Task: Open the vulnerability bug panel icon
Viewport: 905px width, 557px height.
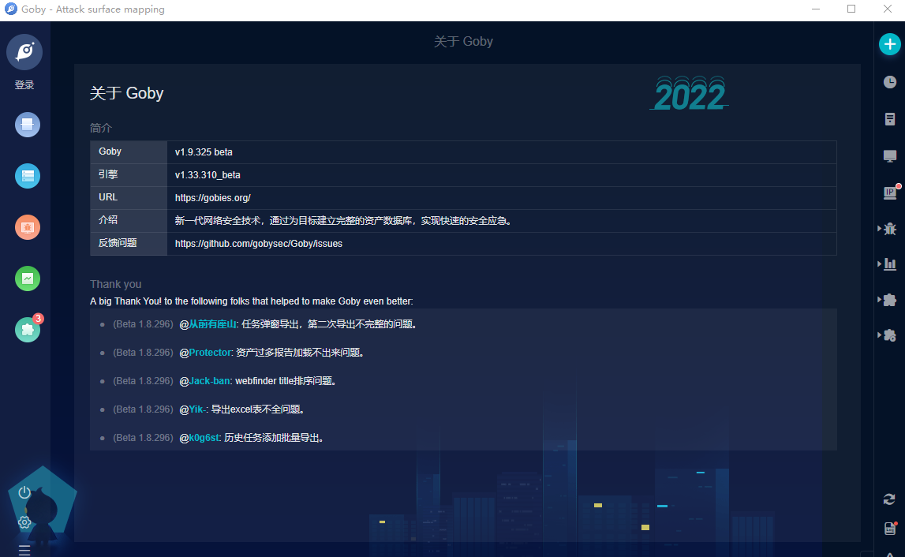Action: (890, 229)
